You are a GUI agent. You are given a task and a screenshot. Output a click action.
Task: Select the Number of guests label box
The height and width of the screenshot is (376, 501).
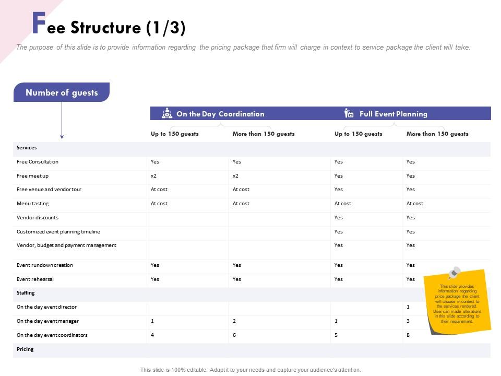pyautogui.click(x=62, y=92)
